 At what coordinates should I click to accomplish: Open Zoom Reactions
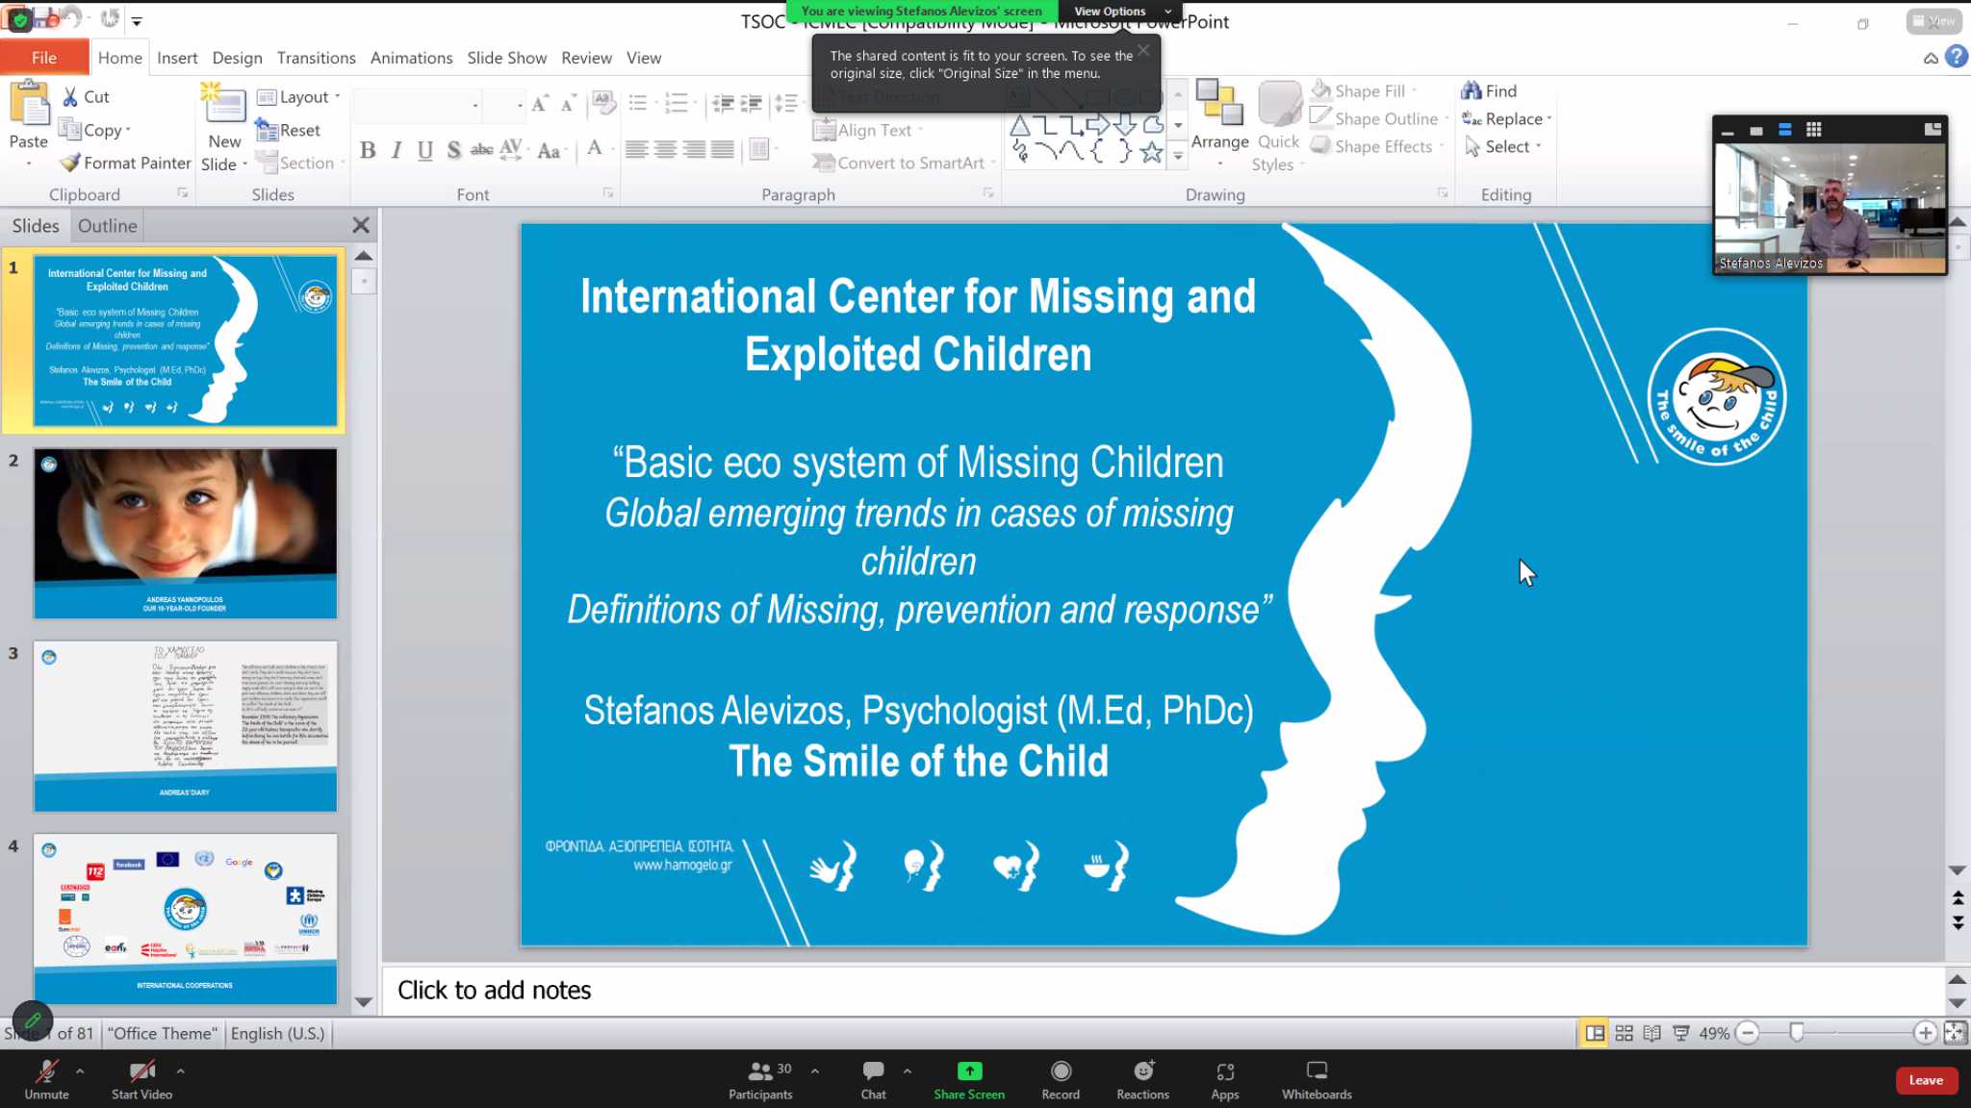pyautogui.click(x=1142, y=1079)
